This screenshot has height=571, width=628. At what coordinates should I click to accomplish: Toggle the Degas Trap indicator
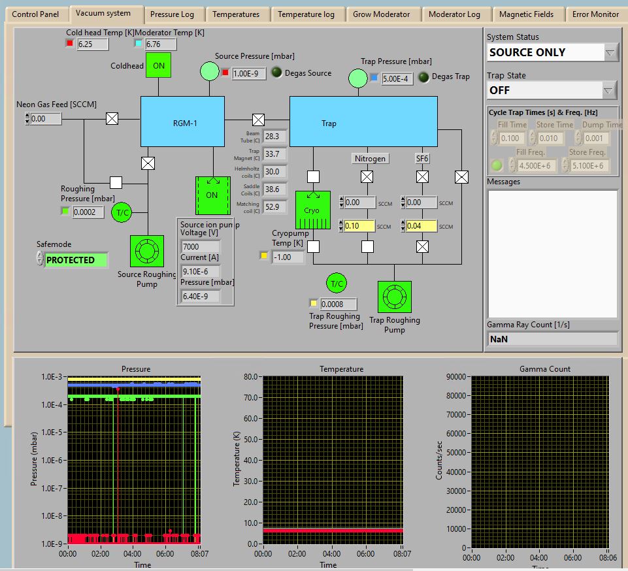coord(423,77)
